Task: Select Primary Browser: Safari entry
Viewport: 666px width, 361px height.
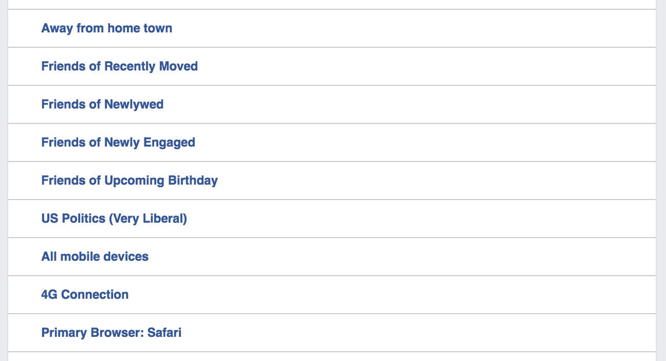Action: [x=111, y=333]
